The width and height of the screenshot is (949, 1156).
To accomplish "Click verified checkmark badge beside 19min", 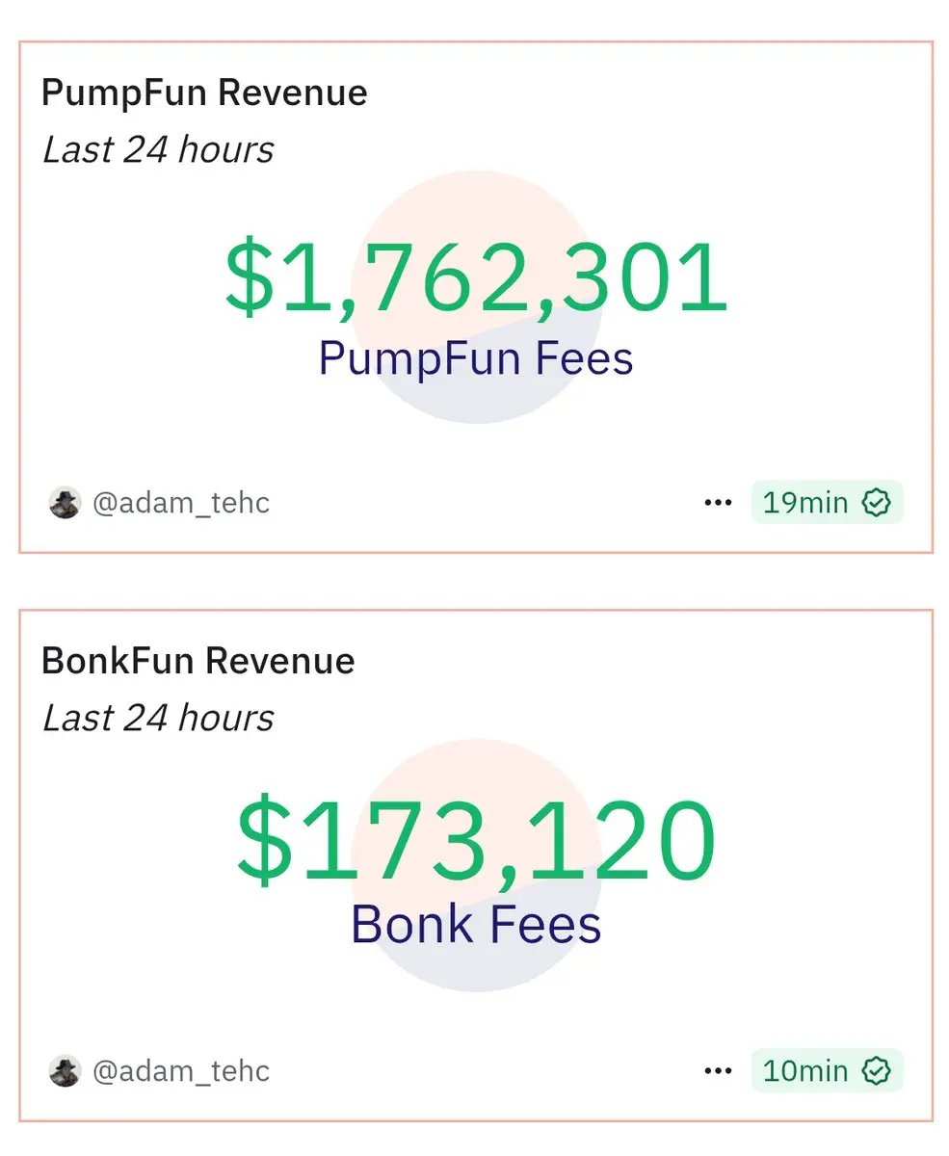I will point(876,503).
